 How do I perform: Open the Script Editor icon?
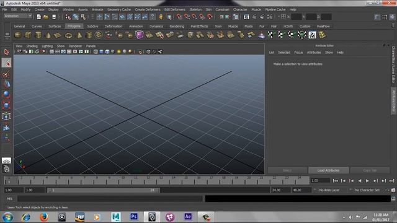coord(393,198)
